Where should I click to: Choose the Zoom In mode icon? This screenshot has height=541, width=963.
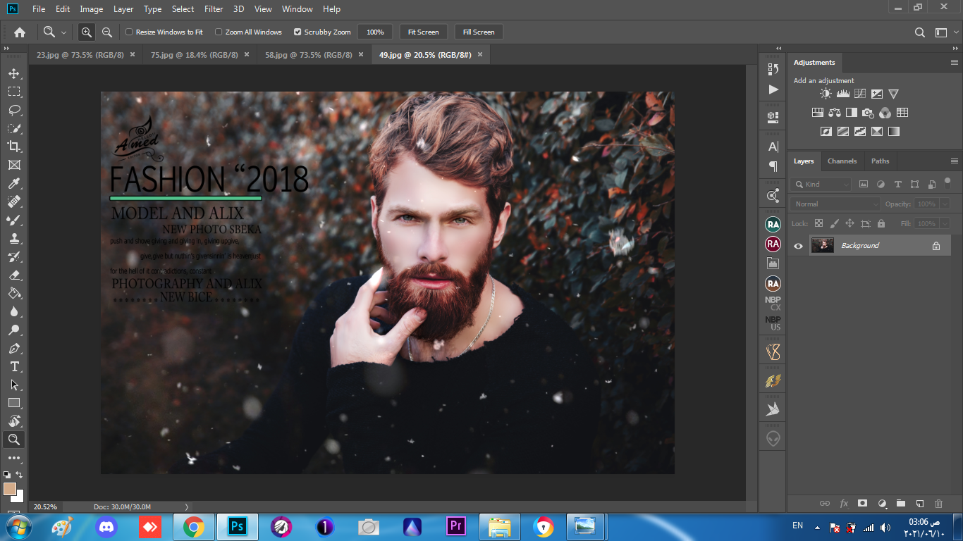click(x=87, y=32)
